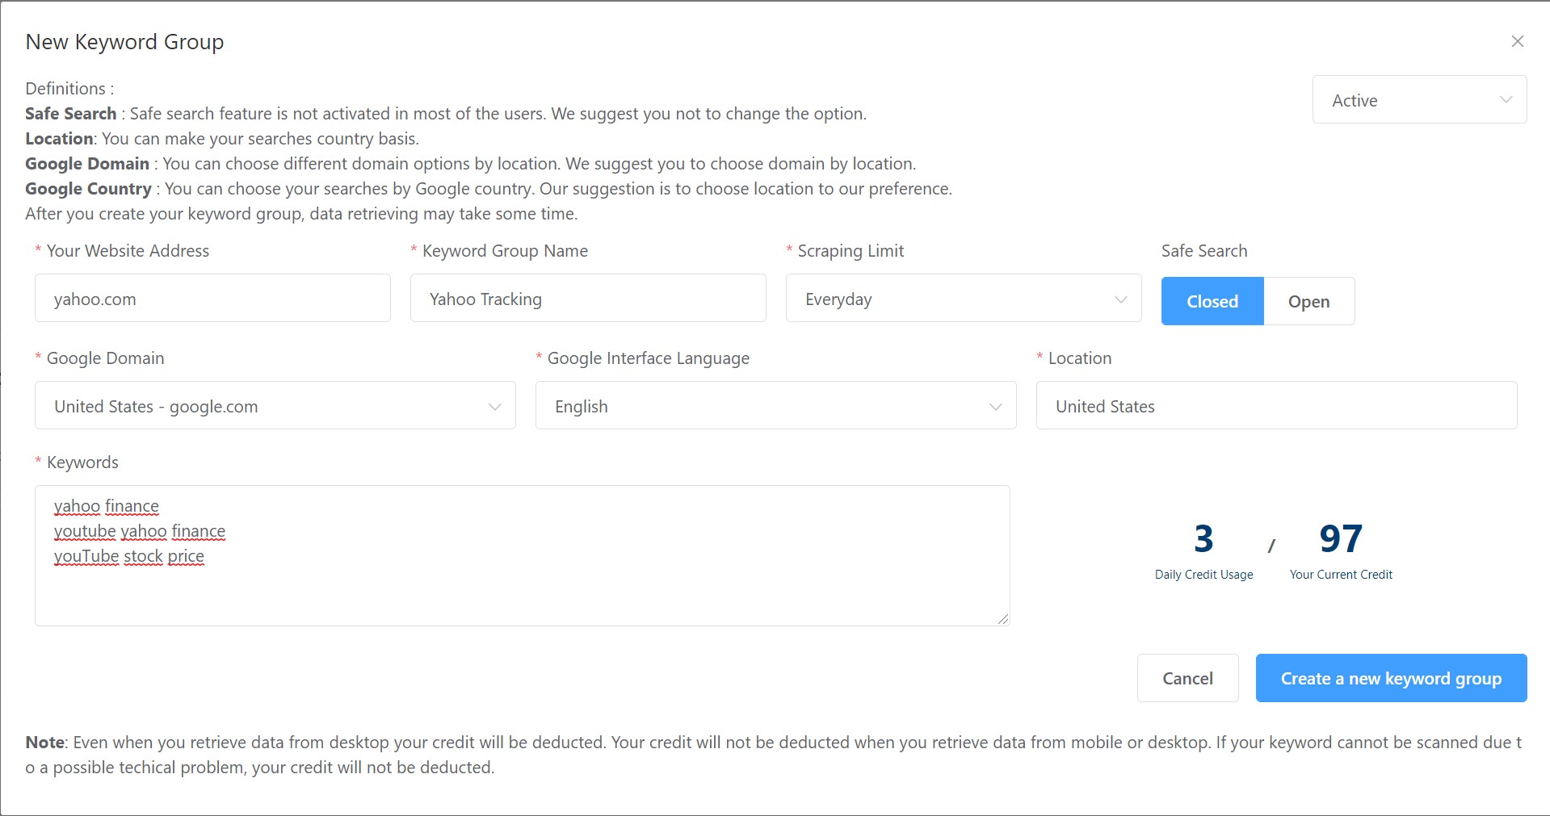The image size is (1550, 816).
Task: Click the Safe Search field label
Action: click(x=1204, y=251)
